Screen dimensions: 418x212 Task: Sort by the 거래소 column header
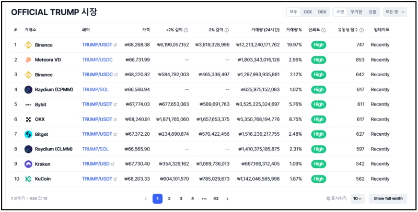[x=30, y=30]
